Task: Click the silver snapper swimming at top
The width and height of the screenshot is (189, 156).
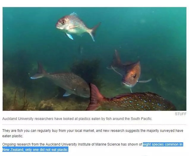Action: 77,26
